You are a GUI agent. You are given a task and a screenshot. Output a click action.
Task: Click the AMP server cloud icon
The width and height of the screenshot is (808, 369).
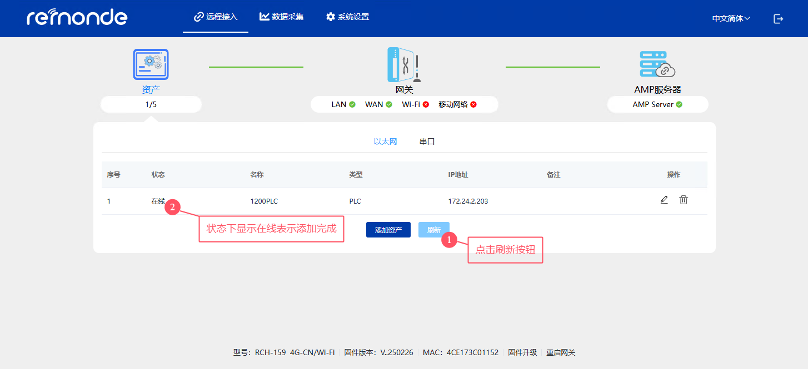coord(657,64)
